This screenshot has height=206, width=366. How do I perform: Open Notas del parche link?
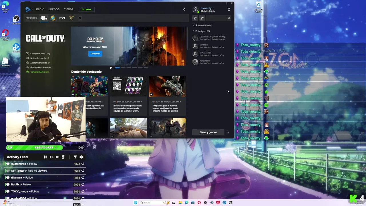pyautogui.click(x=38, y=58)
